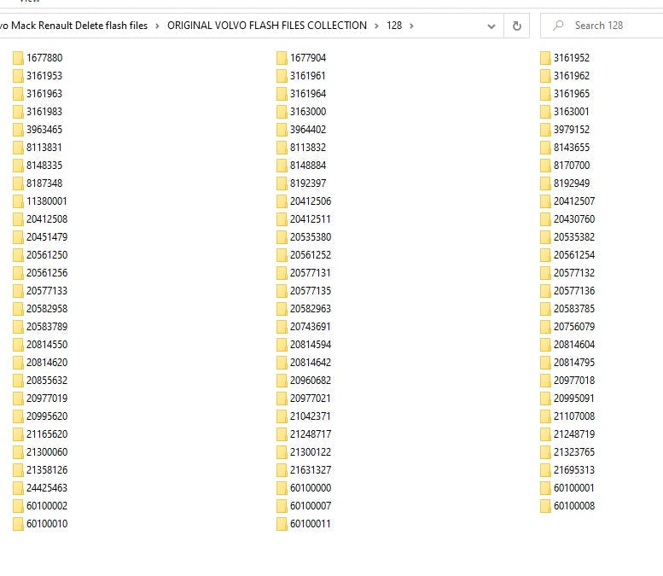Click the search magnifier icon
This screenshot has height=576, width=663.
coord(559,26)
